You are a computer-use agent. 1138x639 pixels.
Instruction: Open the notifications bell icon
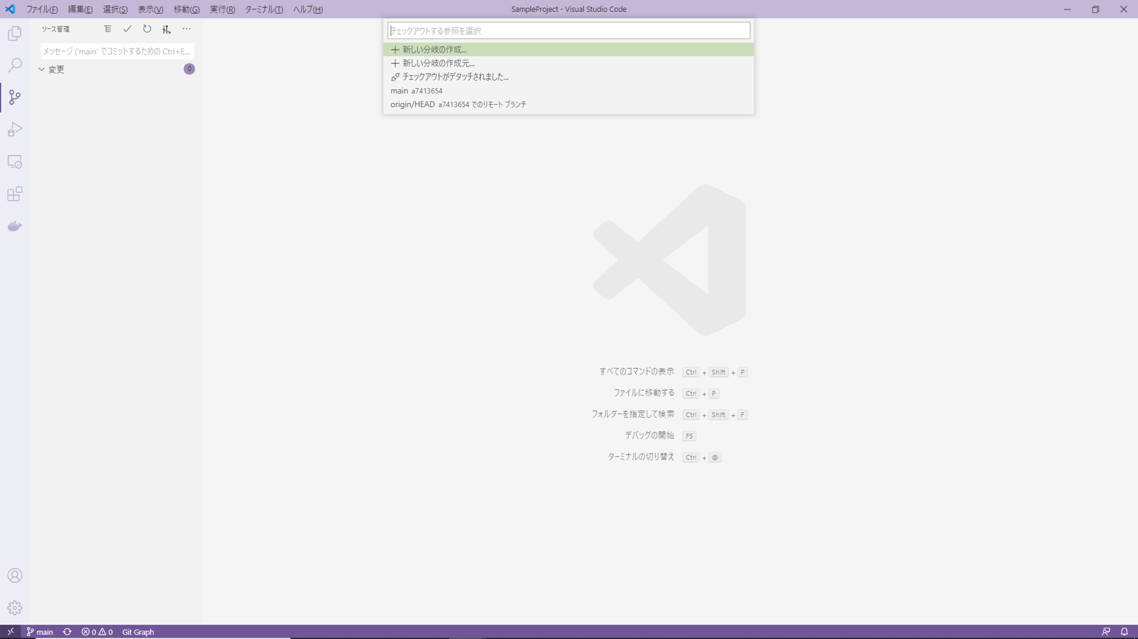click(1124, 632)
